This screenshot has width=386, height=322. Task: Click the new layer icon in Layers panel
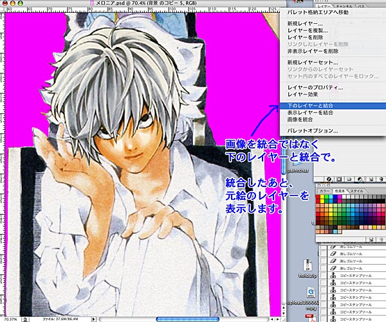371,179
